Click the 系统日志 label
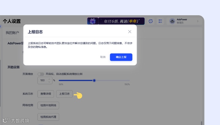Screen dimensions: 220x125 pos(28,94)
